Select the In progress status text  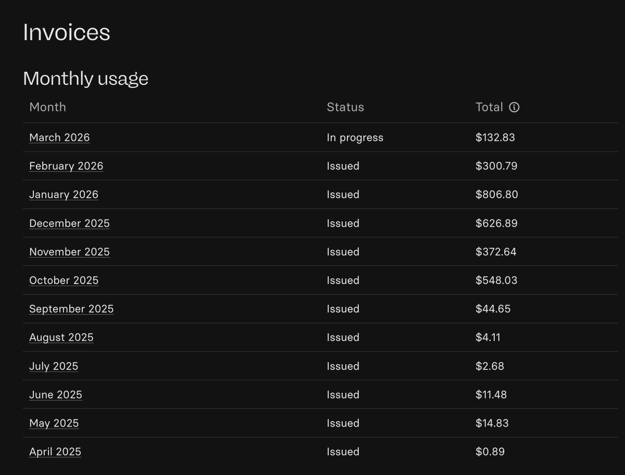355,138
